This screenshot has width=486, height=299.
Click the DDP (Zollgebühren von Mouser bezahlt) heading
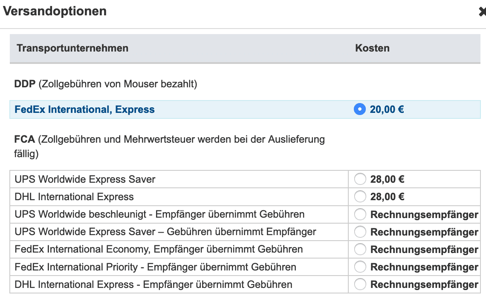pyautogui.click(x=106, y=84)
